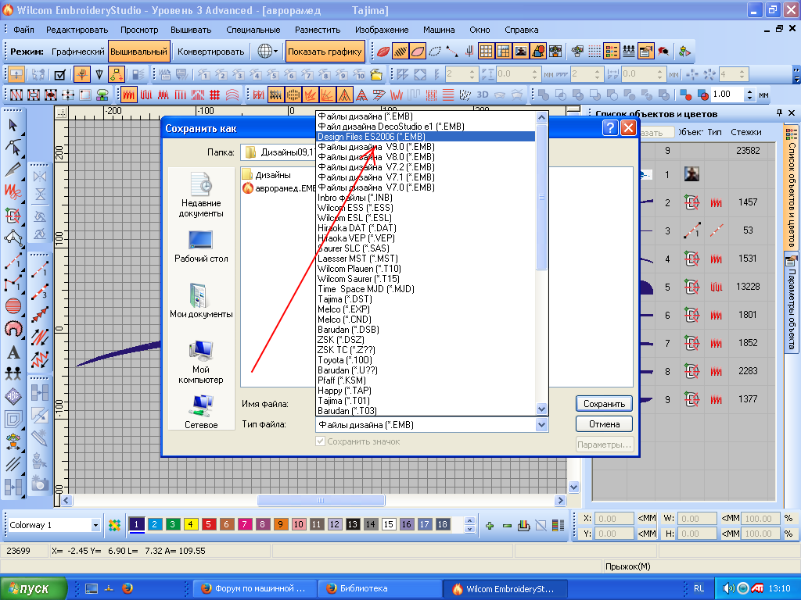Pick red color swatch number 5
801x600 pixels.
[209, 525]
